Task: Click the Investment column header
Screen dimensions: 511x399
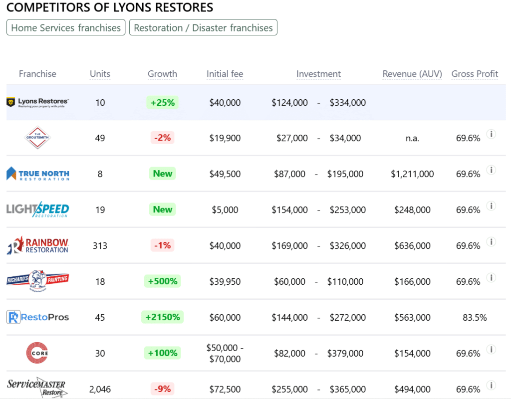Action: 318,74
